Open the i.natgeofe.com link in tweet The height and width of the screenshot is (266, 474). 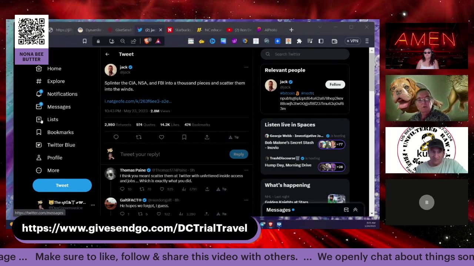[x=138, y=101]
